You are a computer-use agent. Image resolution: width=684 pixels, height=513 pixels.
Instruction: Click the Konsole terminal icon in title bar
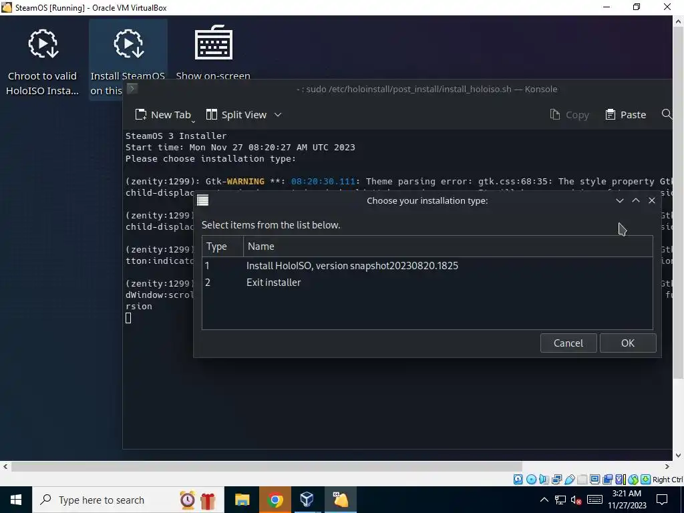coord(132,89)
